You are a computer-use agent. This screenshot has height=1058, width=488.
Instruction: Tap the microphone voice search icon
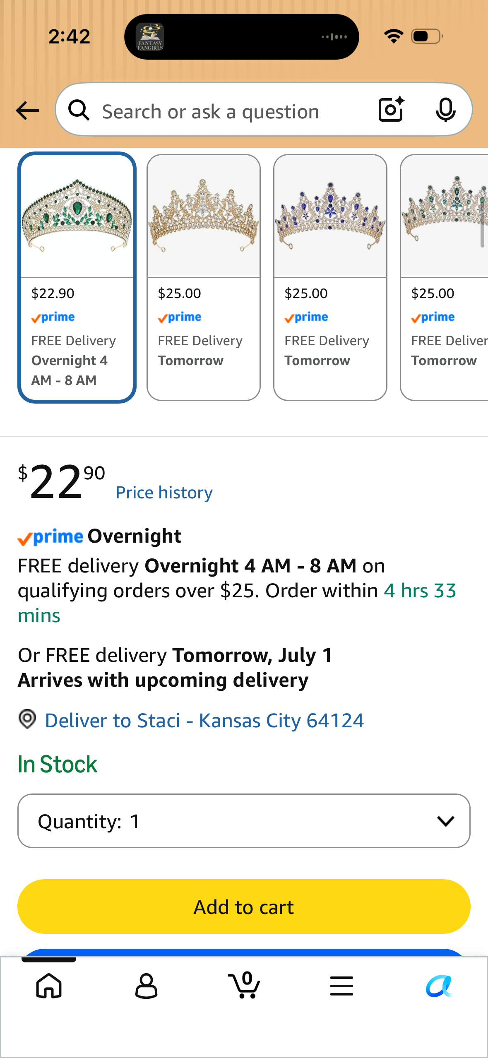445,110
